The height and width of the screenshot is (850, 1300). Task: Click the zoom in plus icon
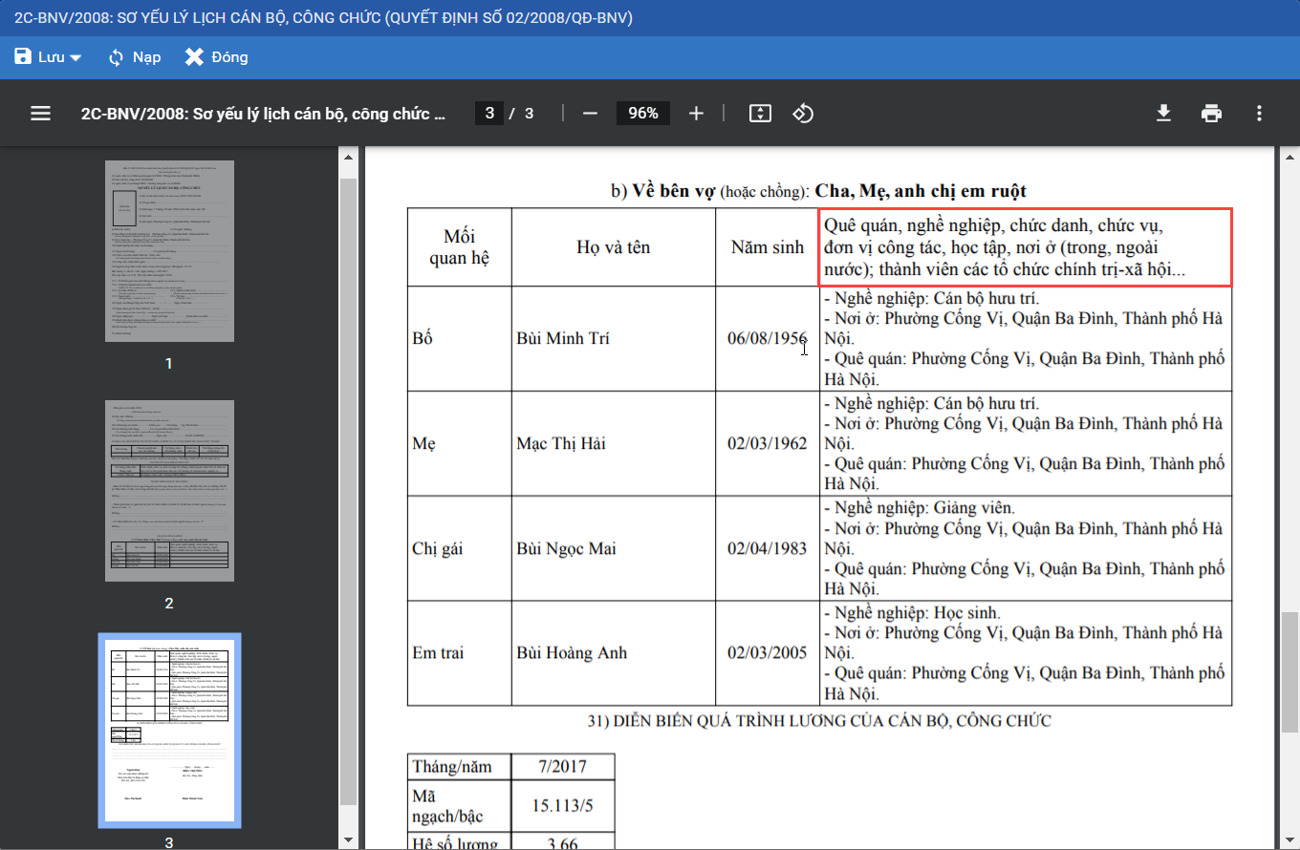coord(696,114)
